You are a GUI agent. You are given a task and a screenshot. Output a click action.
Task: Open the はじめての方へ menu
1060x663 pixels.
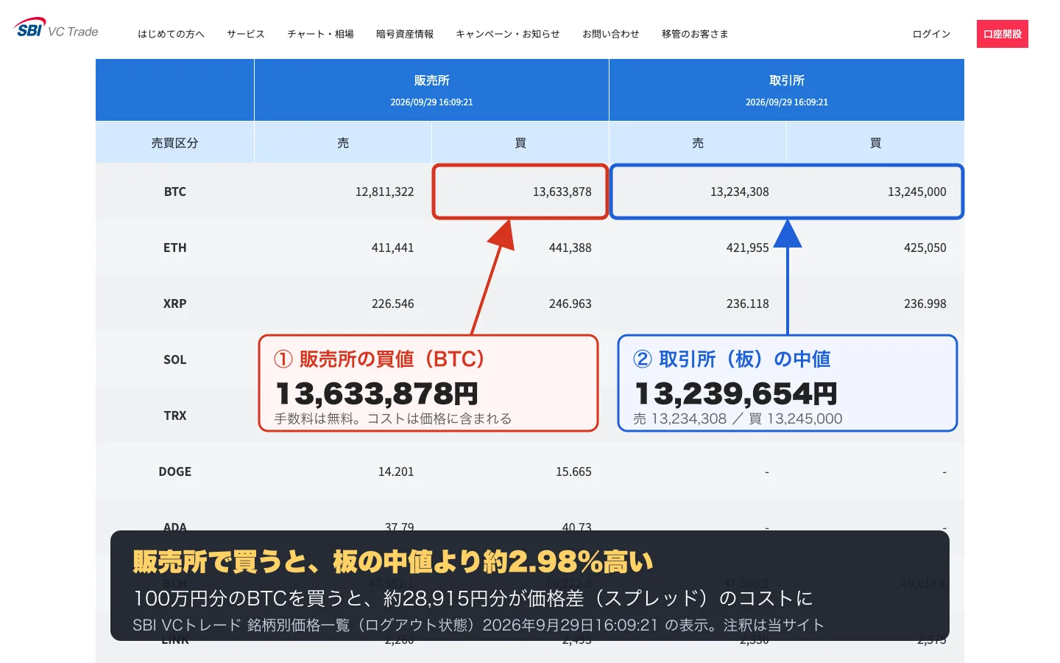click(171, 34)
